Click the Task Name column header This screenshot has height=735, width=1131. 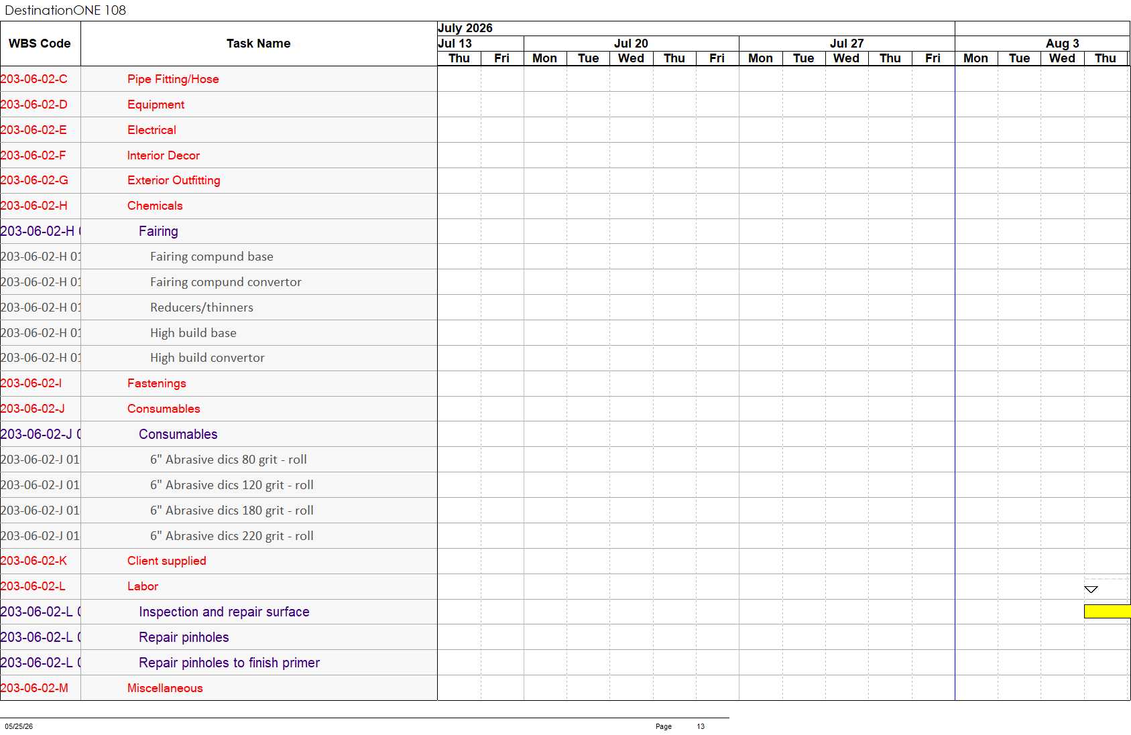pyautogui.click(x=258, y=44)
